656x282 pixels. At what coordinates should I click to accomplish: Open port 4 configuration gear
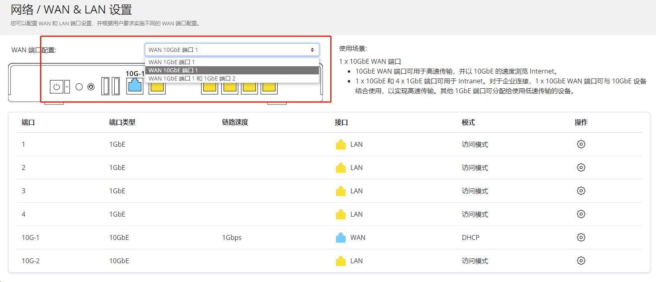[x=581, y=214]
